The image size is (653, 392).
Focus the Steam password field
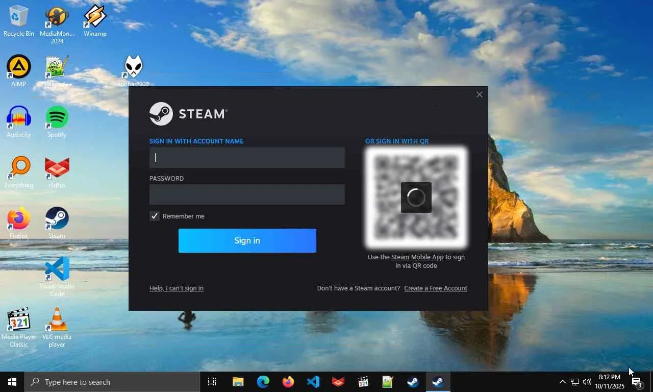[x=247, y=194]
